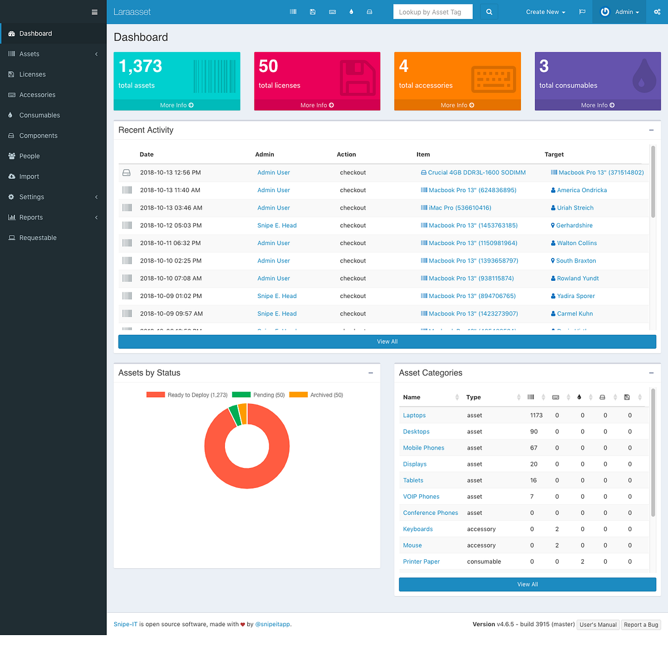Open the Create New dropdown
Screen dimensions: 668x649
[545, 12]
